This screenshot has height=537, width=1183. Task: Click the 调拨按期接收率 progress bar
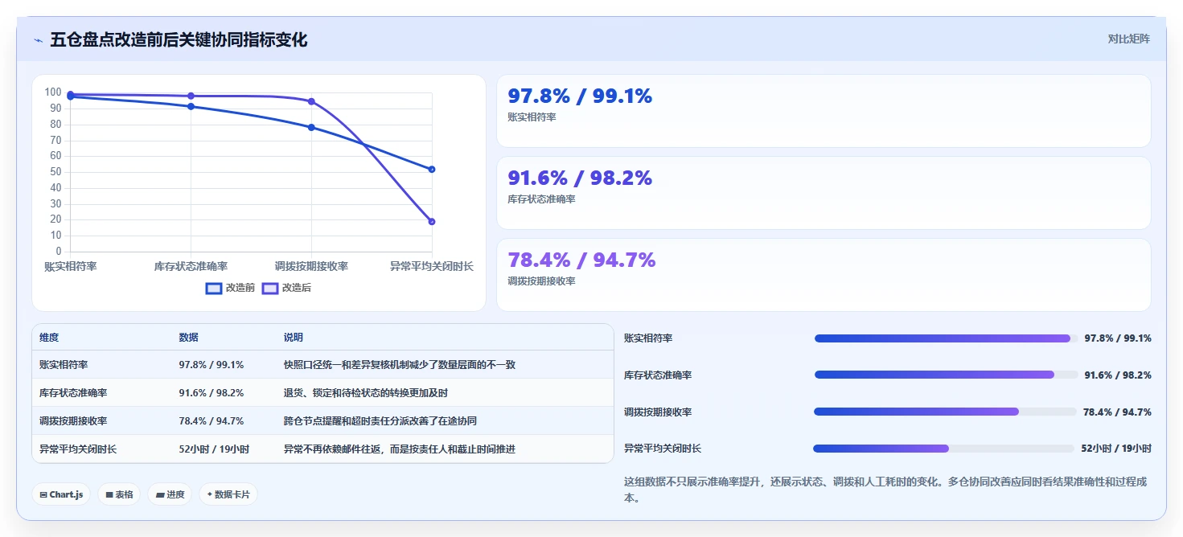coord(946,412)
